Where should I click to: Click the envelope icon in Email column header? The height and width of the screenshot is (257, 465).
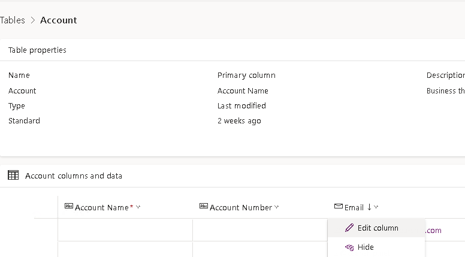[339, 207]
